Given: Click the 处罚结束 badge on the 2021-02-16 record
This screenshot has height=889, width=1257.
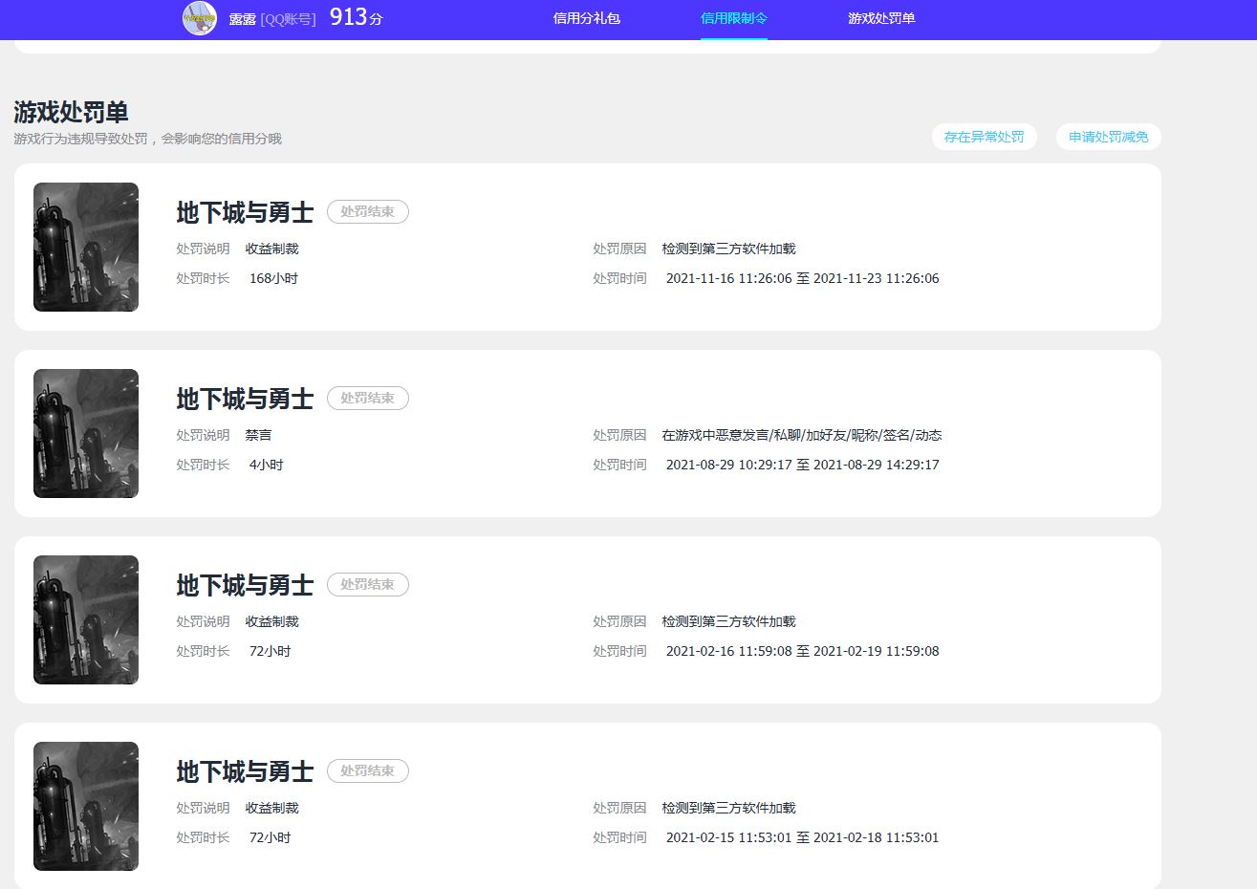Looking at the screenshot, I should pos(367,585).
